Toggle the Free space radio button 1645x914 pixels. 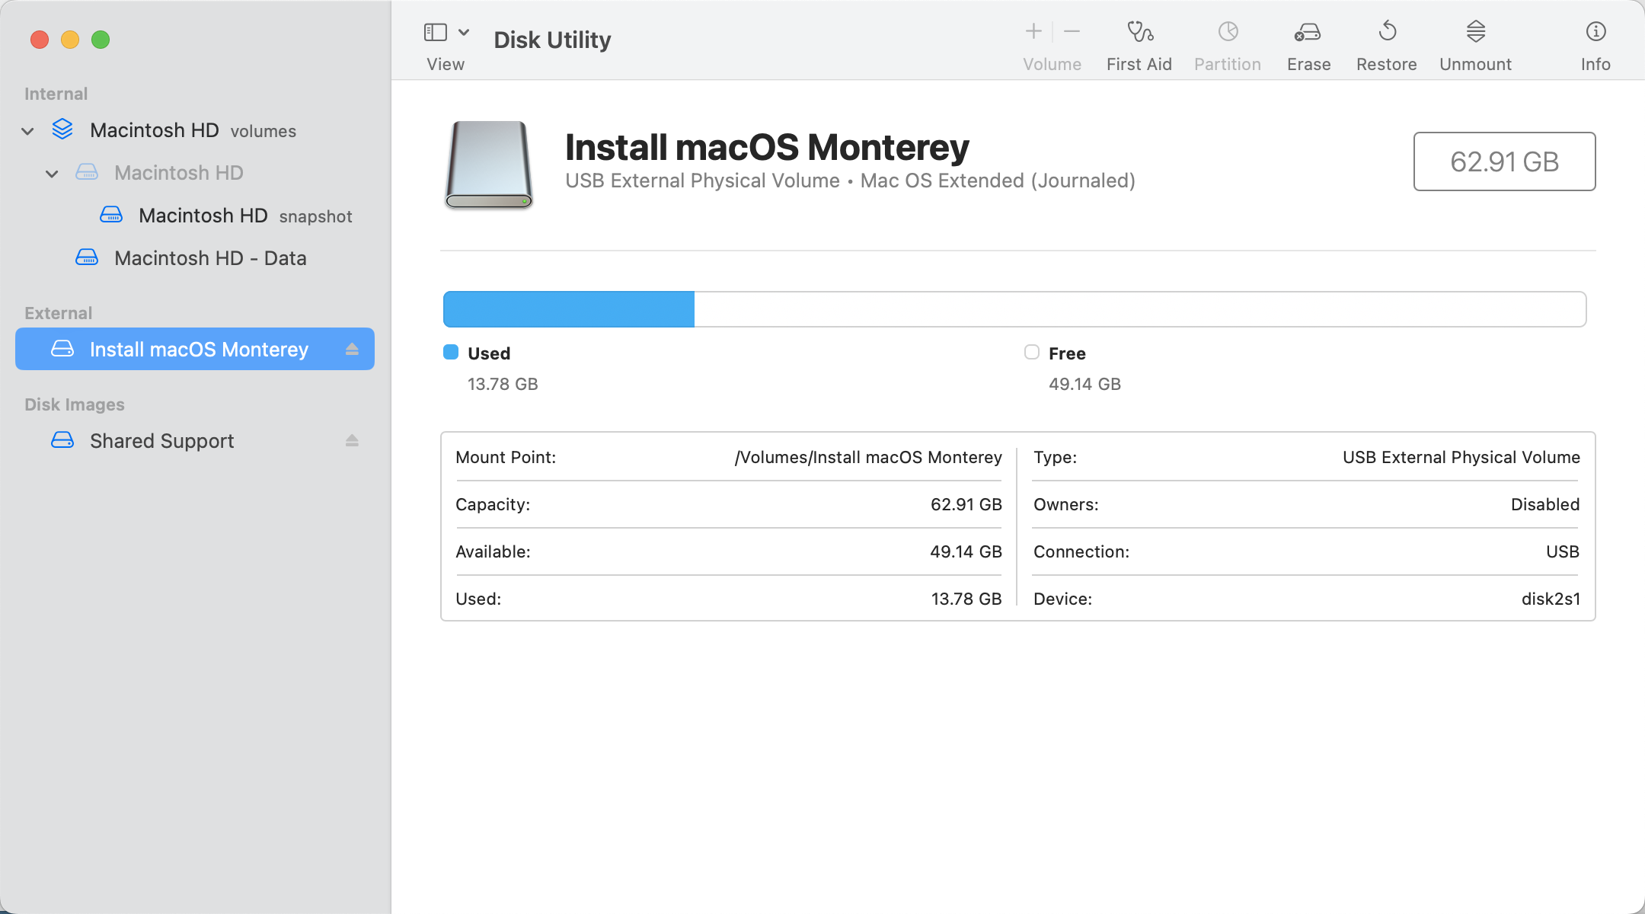(x=1030, y=351)
